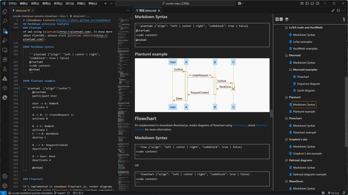Go back with the navigation arrow

coord(106,3)
